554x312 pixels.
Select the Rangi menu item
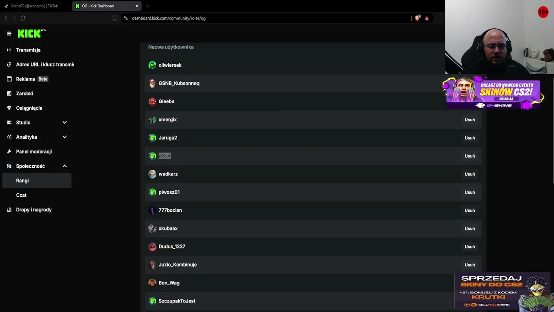coord(37,181)
